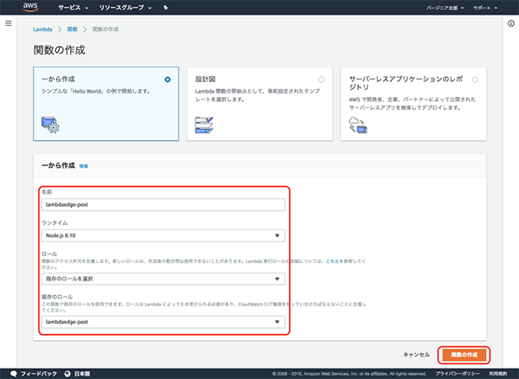
Task: Click the blueprint checklist icon under 設計図
Action: pyautogui.click(x=204, y=125)
